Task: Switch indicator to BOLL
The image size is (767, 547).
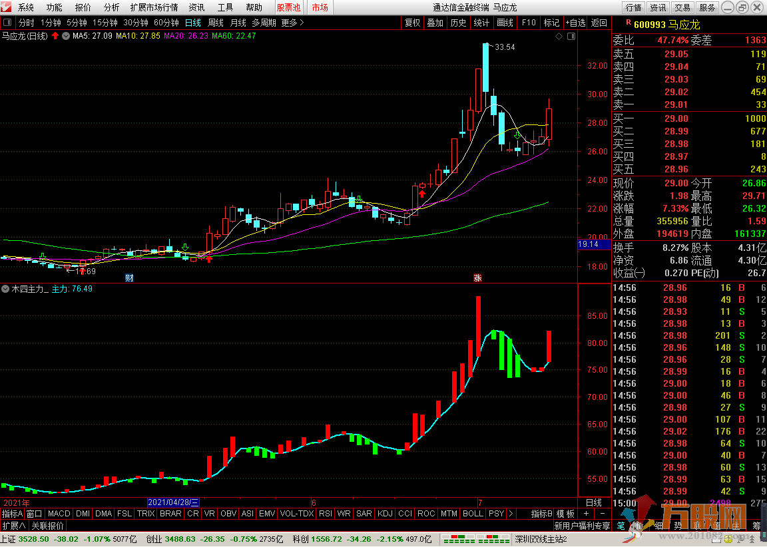Action: pos(473,513)
